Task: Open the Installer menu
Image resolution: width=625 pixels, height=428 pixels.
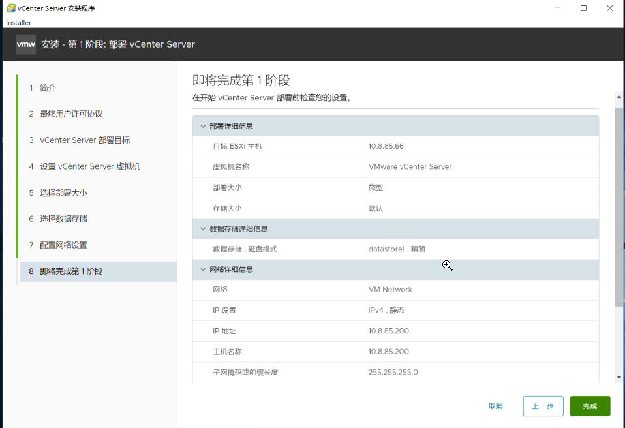Action: 18,23
